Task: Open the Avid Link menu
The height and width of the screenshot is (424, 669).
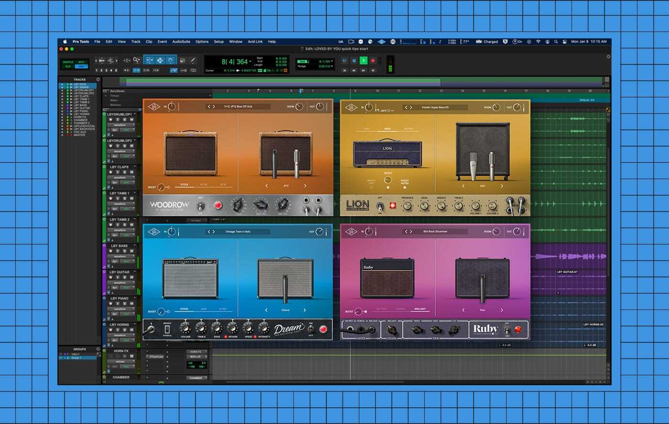Action: [x=256, y=42]
